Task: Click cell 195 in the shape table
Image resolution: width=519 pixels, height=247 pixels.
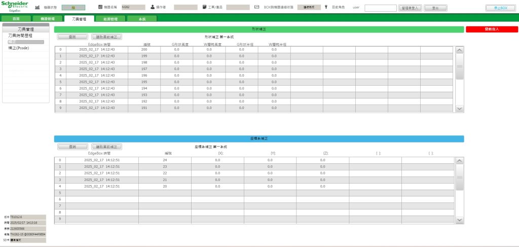Action: tap(144, 82)
